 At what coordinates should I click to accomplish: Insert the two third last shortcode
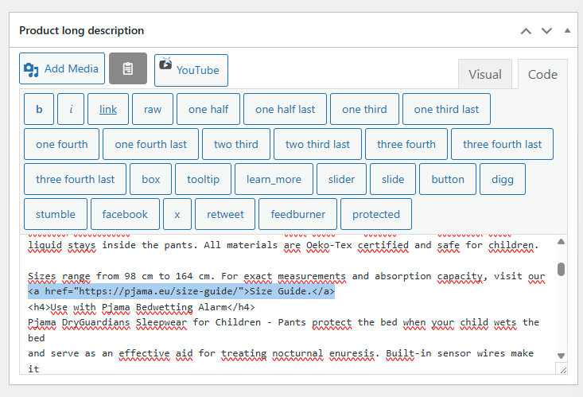[317, 144]
